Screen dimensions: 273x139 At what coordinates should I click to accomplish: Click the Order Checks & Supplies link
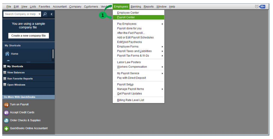point(25,120)
